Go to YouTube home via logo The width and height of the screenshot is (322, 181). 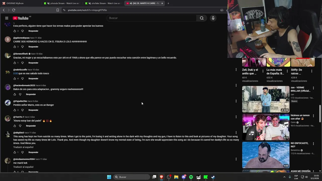21,18
